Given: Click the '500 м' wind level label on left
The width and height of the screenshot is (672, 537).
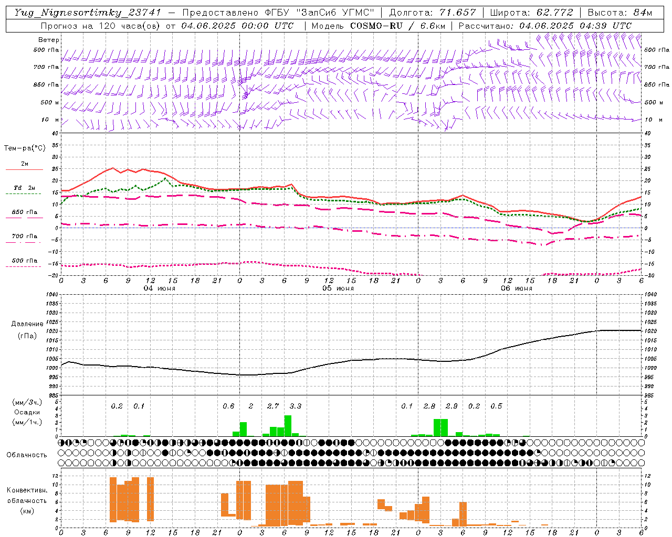Looking at the screenshot, I should point(50,102).
